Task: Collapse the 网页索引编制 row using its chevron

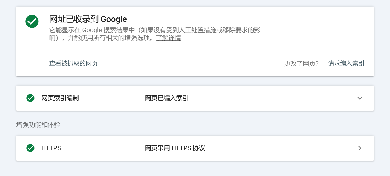Action: (360, 98)
